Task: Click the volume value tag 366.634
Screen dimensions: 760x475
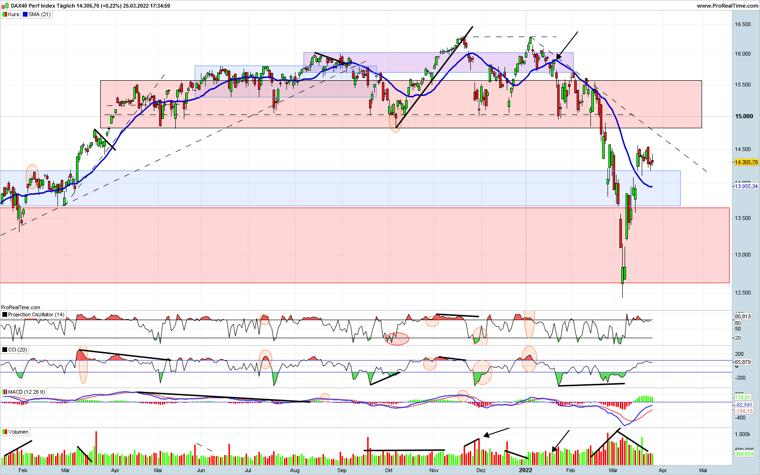Action: 744,454
